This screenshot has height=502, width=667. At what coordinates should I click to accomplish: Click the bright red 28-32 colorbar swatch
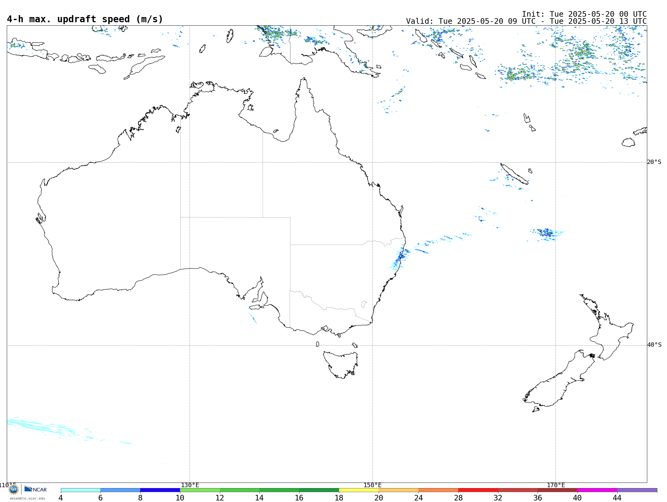pyautogui.click(x=478, y=490)
